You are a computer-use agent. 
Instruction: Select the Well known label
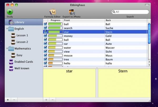[x=22, y=68]
